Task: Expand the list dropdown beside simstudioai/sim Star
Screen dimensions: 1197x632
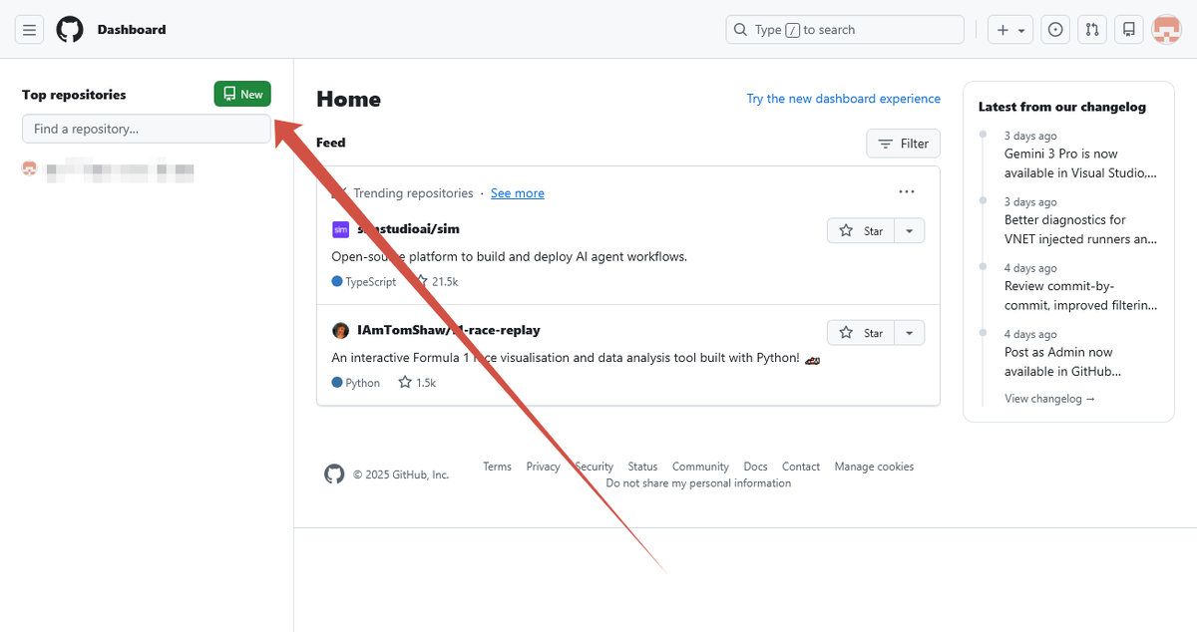Action: (910, 230)
